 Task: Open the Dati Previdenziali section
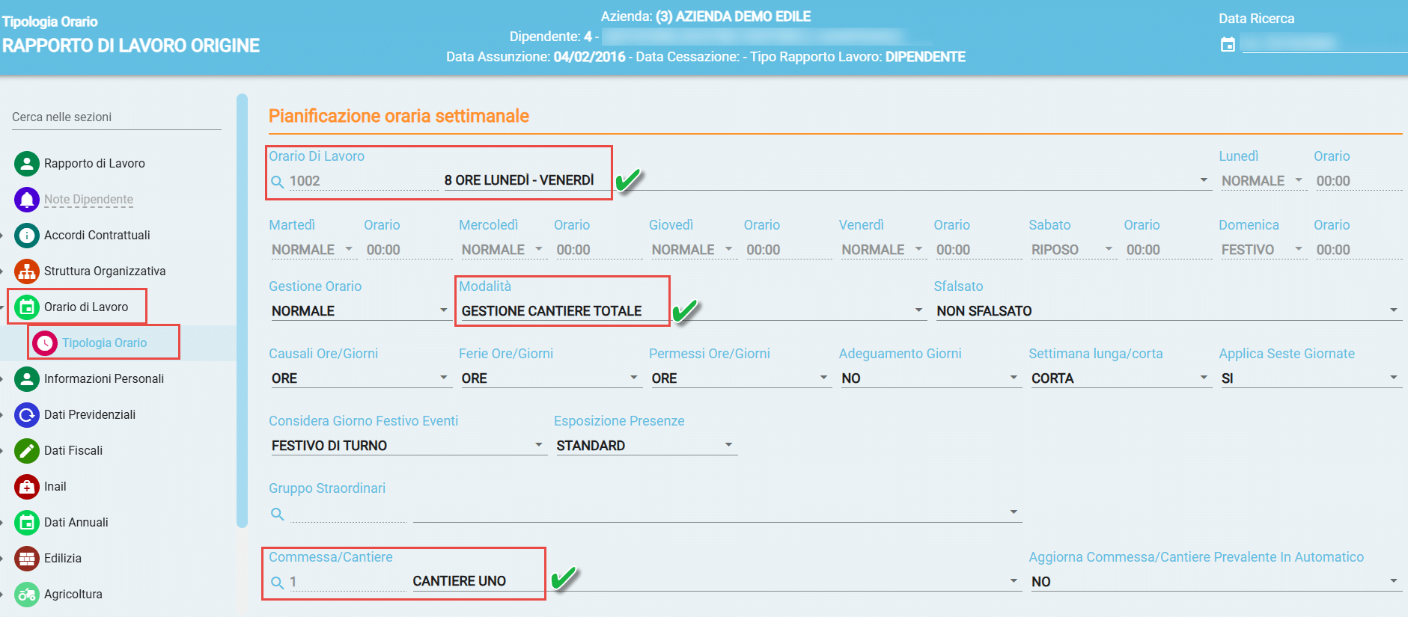point(90,414)
